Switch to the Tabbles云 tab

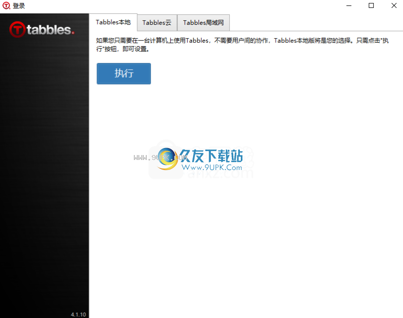(157, 23)
